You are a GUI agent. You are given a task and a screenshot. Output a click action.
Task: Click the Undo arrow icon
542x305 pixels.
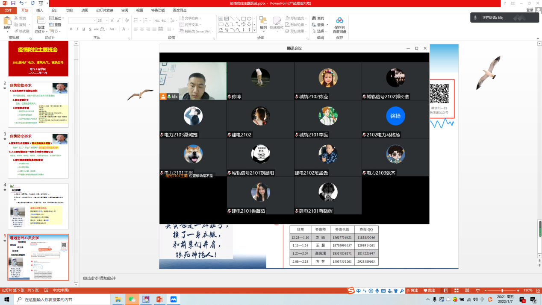(x=21, y=3)
